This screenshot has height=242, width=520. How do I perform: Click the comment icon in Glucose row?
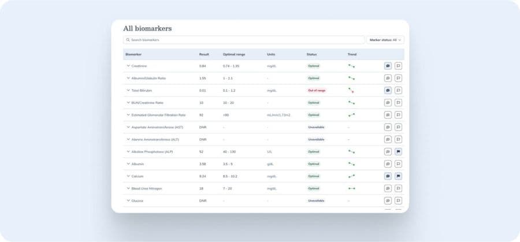click(x=388, y=200)
